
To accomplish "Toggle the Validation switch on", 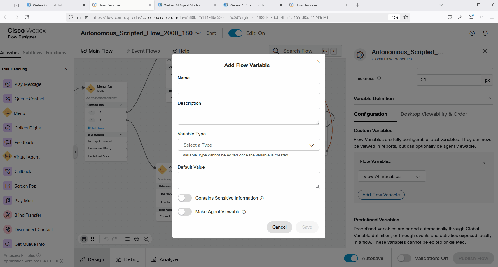I will (x=404, y=258).
